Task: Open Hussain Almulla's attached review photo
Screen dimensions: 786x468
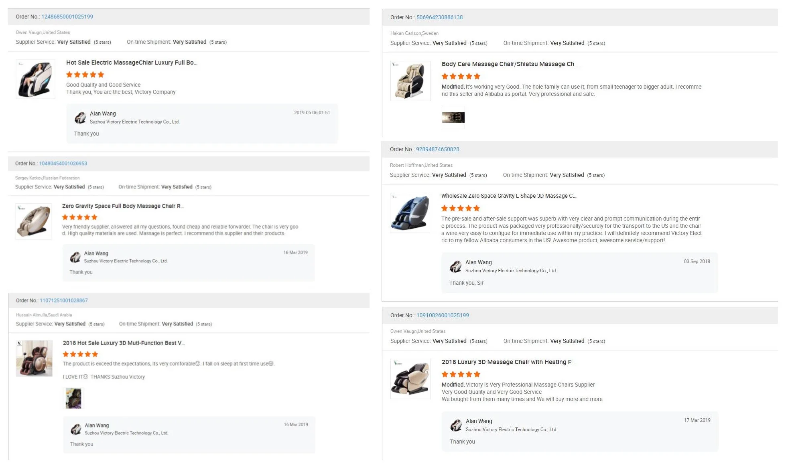Action: [x=73, y=398]
